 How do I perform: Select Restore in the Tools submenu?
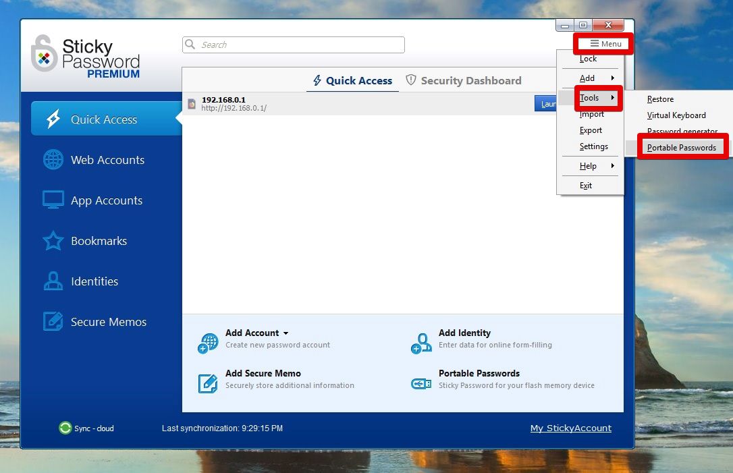660,99
